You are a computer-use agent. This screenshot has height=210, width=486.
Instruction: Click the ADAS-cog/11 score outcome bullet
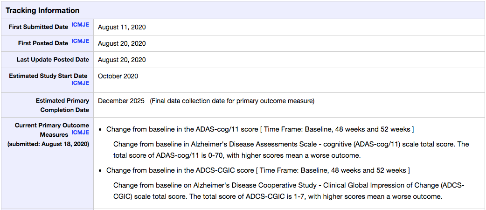point(260,129)
